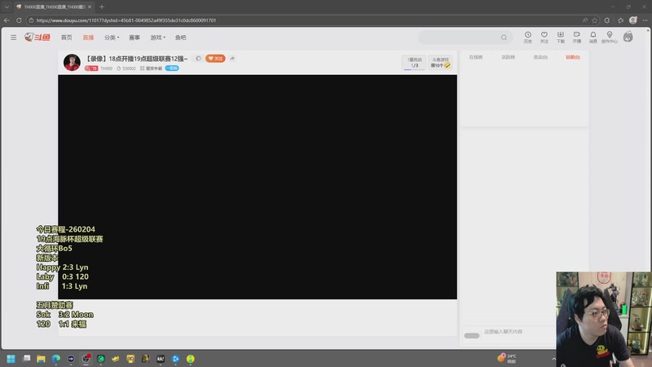Screen dimensions: 652x367
Task: Click the 530002 room number
Action: [x=126, y=69]
